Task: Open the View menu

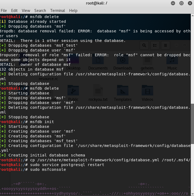Action: tap(26, 11)
